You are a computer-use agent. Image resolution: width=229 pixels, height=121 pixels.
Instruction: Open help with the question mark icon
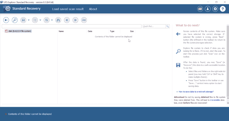pyautogui.click(x=223, y=9)
